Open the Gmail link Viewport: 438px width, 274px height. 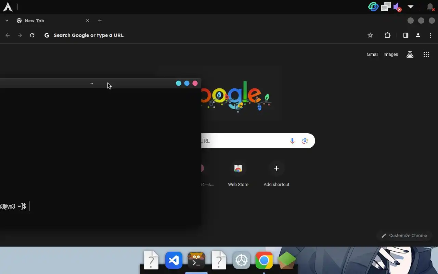[x=372, y=54]
